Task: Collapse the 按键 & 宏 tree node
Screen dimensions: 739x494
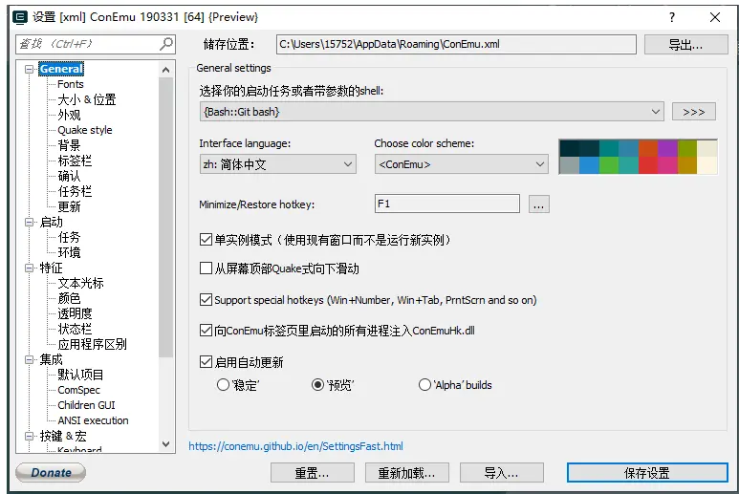Action: pos(30,436)
